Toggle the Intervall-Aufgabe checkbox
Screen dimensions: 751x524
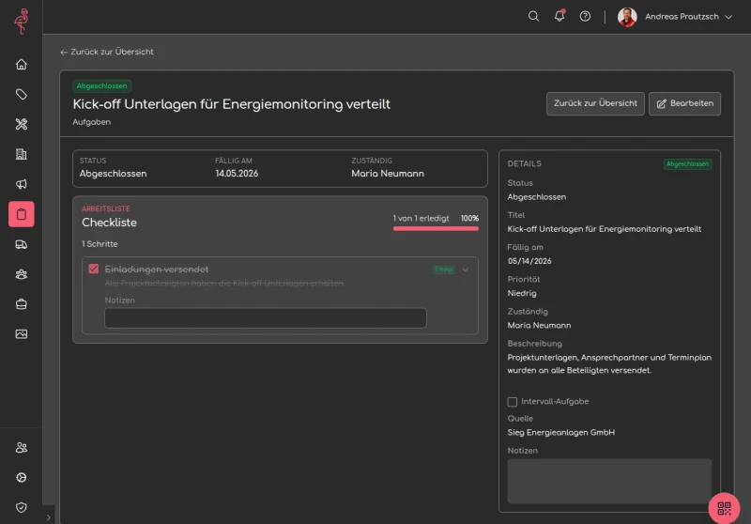[512, 401]
